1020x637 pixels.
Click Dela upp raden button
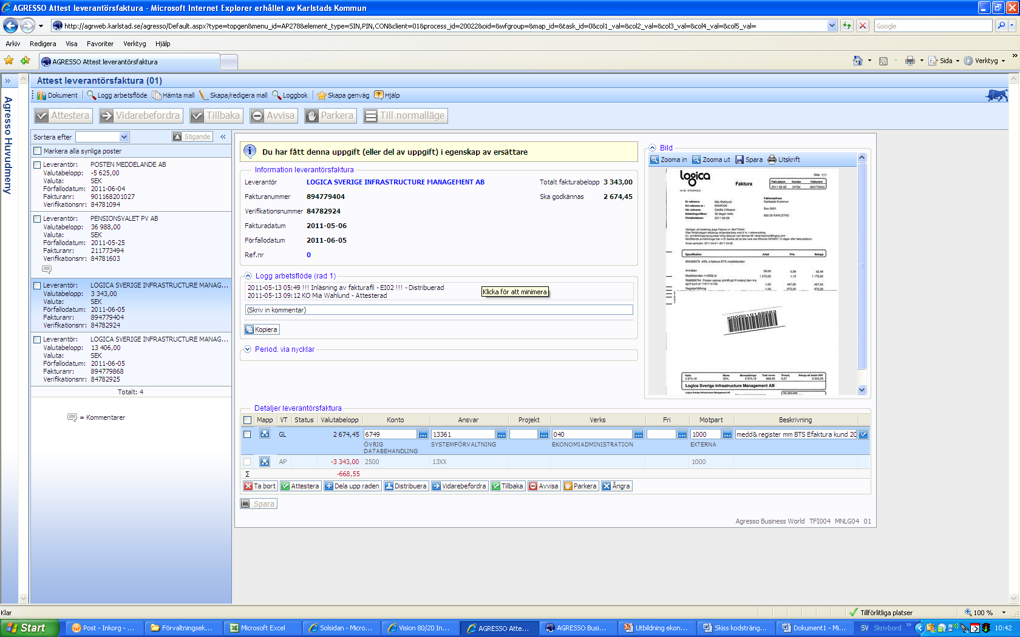click(352, 486)
